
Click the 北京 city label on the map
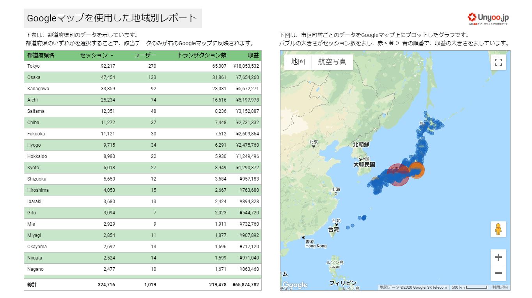pyautogui.click(x=314, y=142)
